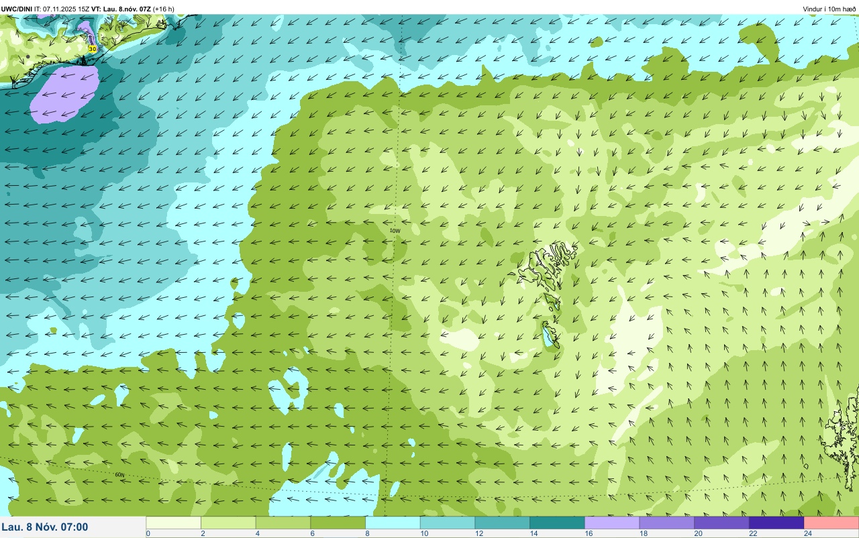Click the 18–20 purple legend swatch

pyautogui.click(x=667, y=523)
